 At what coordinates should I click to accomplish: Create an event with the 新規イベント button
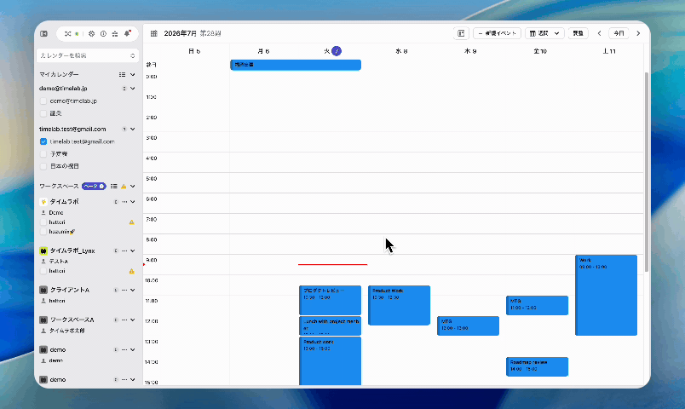pos(497,33)
